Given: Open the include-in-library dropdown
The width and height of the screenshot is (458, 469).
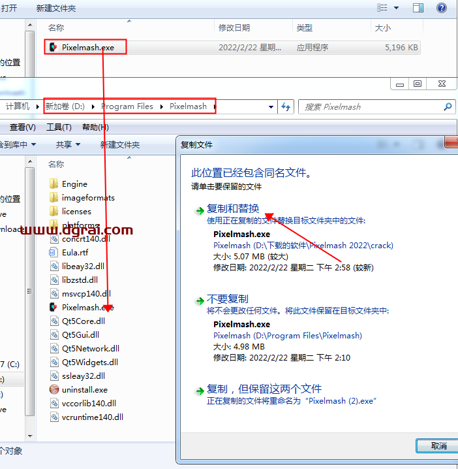Looking at the screenshot, I should coord(18,145).
